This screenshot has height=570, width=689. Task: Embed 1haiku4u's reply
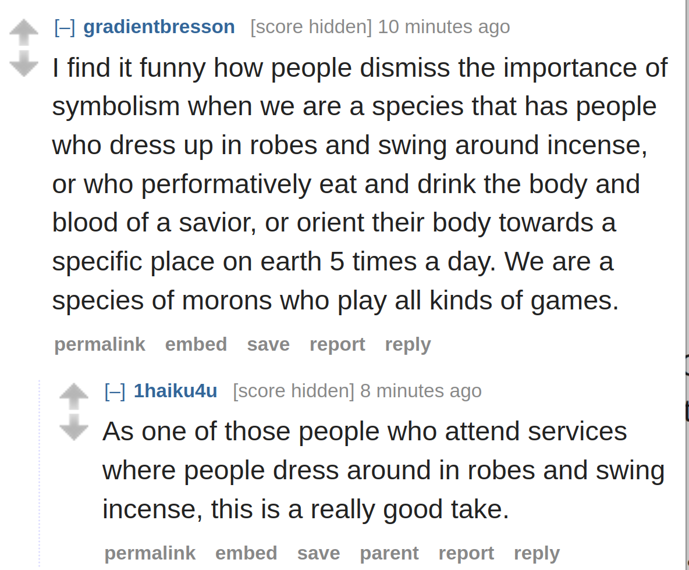click(246, 553)
